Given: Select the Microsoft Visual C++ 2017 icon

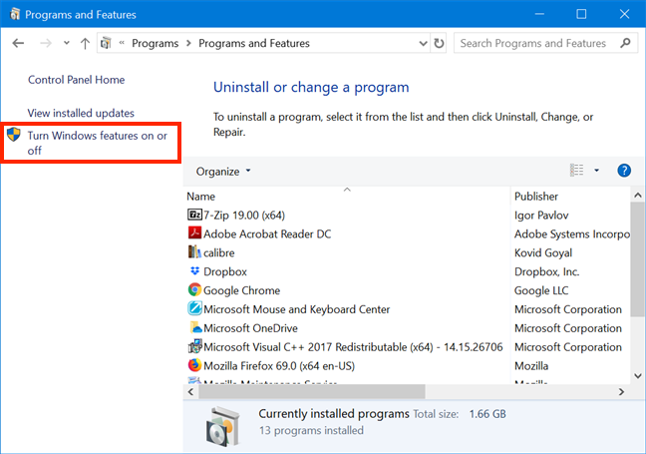Looking at the screenshot, I should pos(194,346).
